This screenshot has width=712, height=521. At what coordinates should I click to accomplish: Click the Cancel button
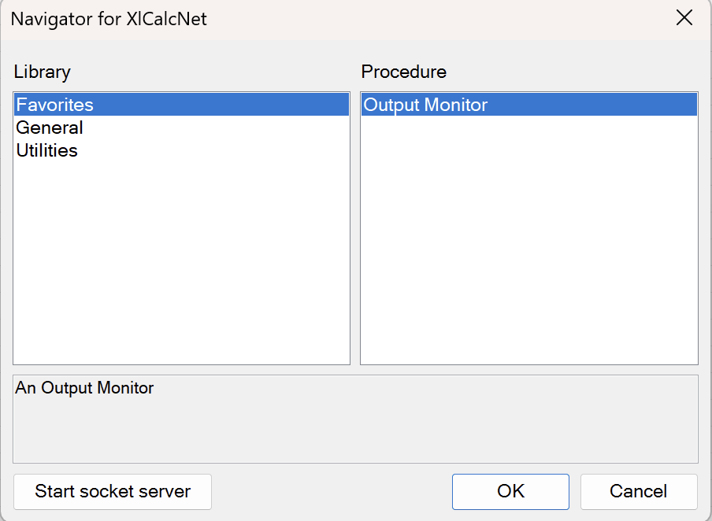pyautogui.click(x=639, y=492)
